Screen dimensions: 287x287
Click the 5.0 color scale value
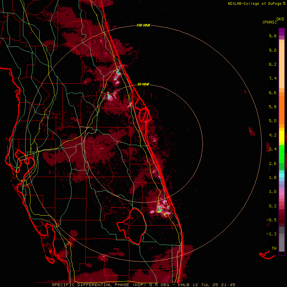pyautogui.click(x=273, y=121)
